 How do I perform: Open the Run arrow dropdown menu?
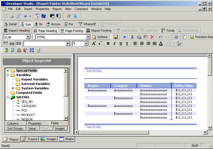[30, 16]
